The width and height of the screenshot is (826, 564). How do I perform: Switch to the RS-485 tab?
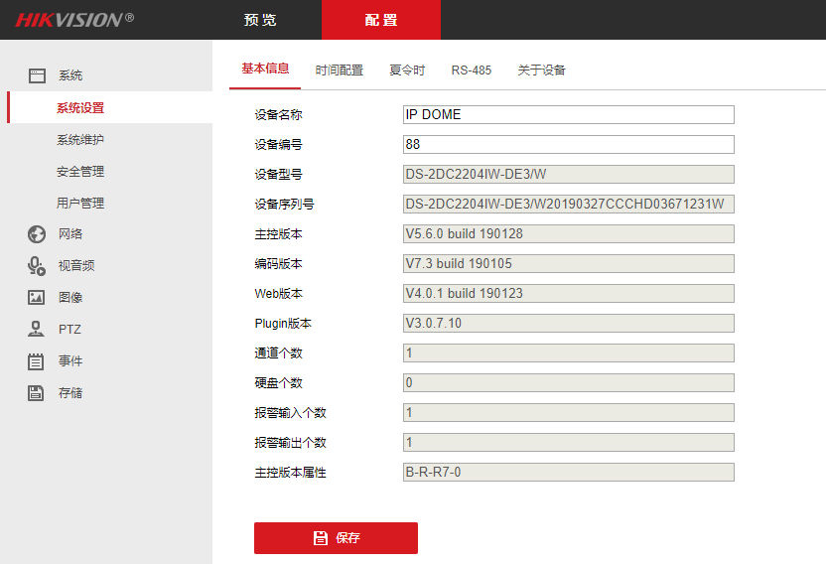point(472,70)
